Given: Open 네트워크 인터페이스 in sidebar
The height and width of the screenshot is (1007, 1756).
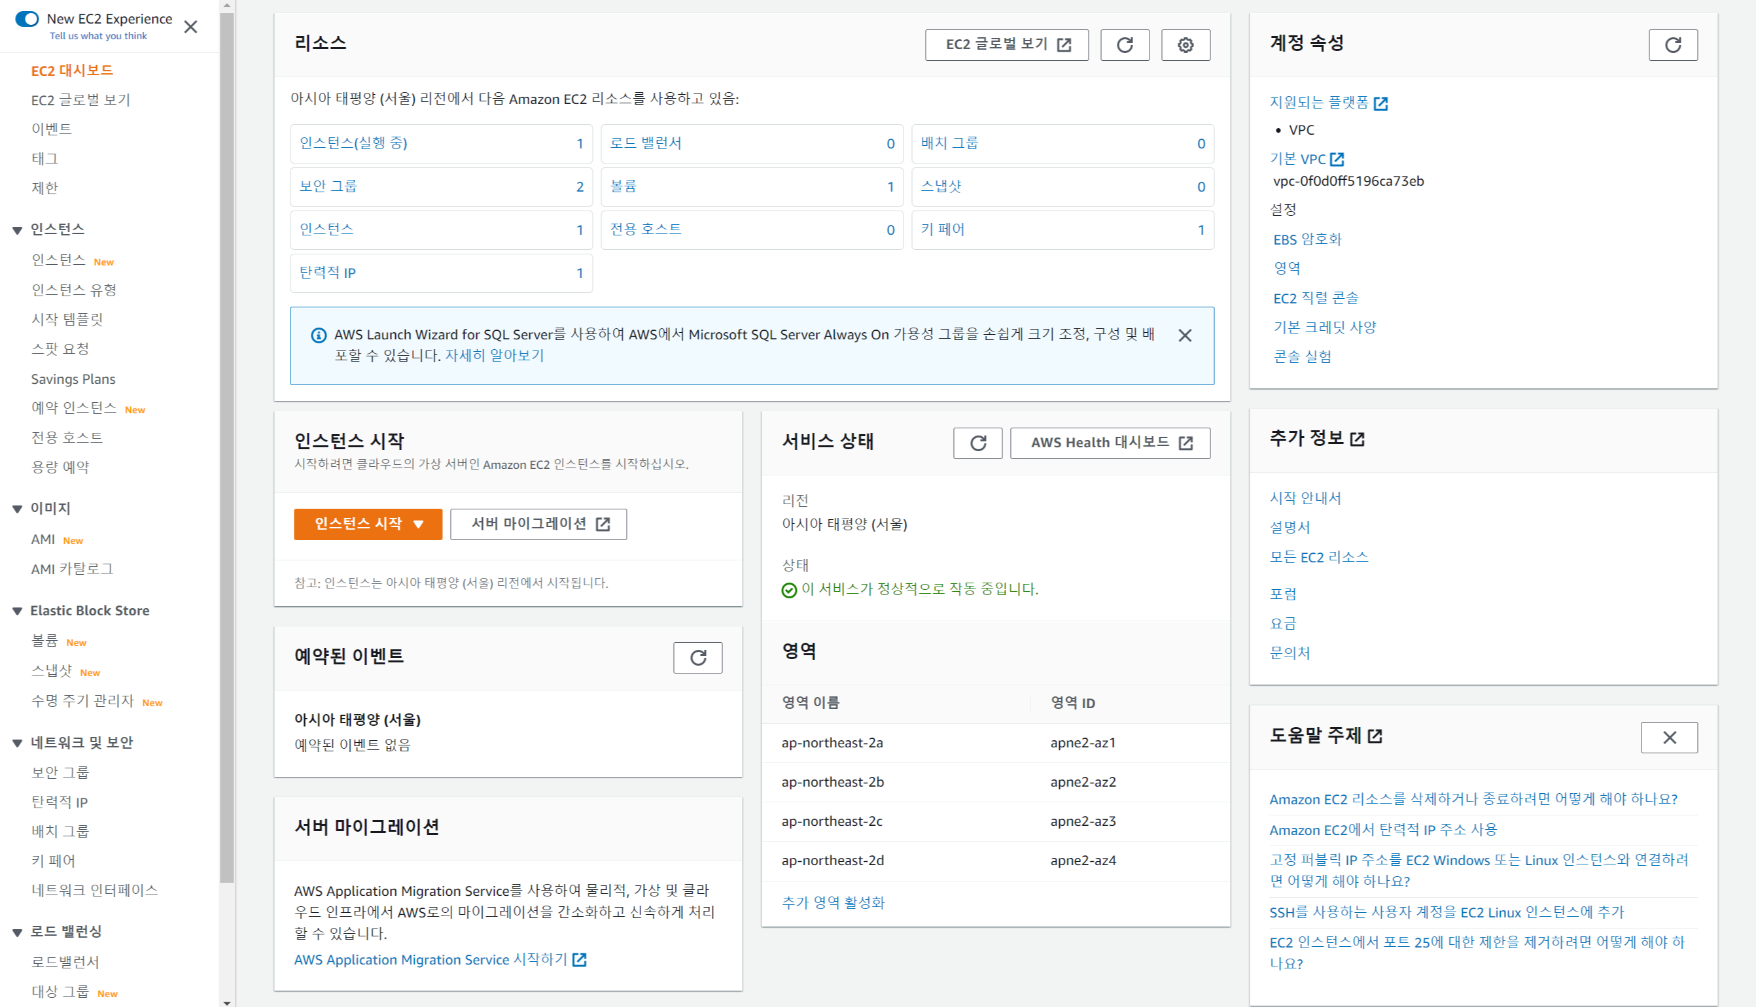Looking at the screenshot, I should [94, 891].
